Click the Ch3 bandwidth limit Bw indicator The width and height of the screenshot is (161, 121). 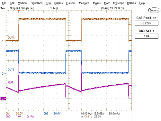coord(32,116)
